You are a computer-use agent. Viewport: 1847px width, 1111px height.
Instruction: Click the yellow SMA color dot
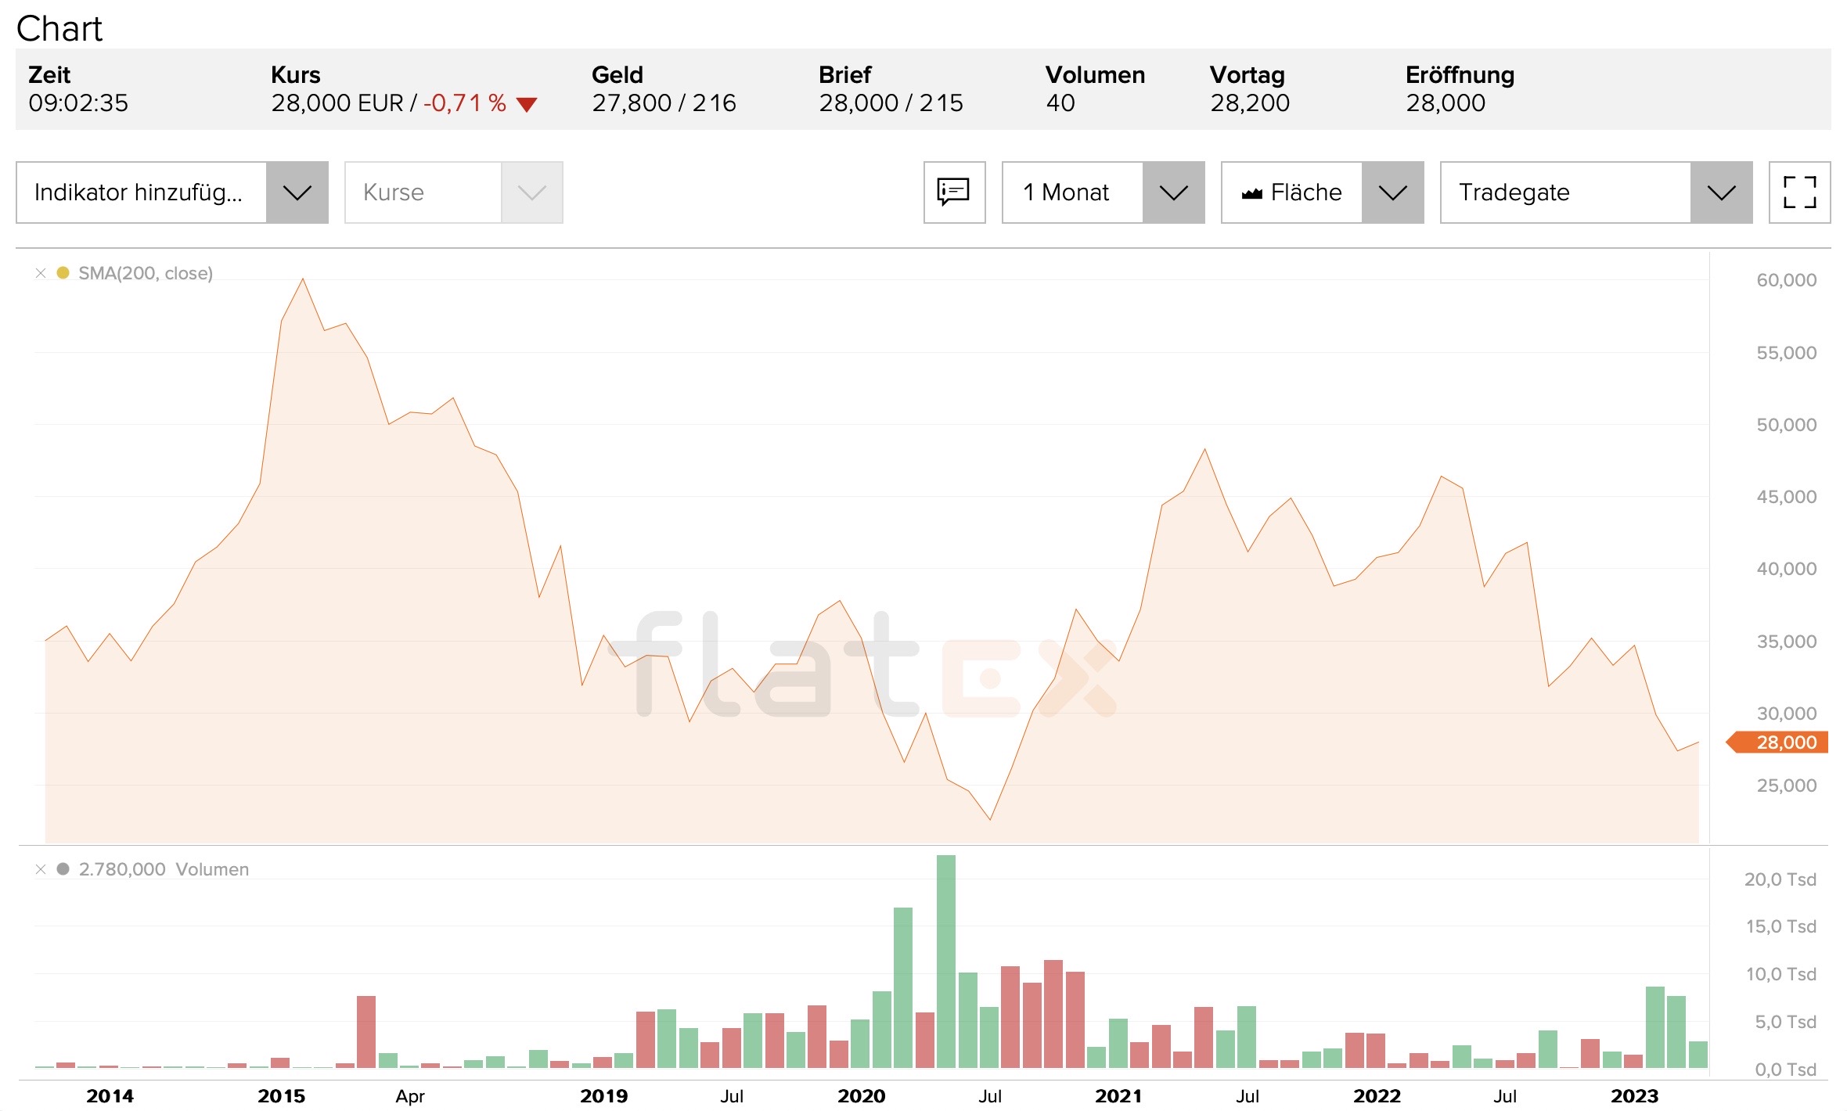tap(63, 273)
